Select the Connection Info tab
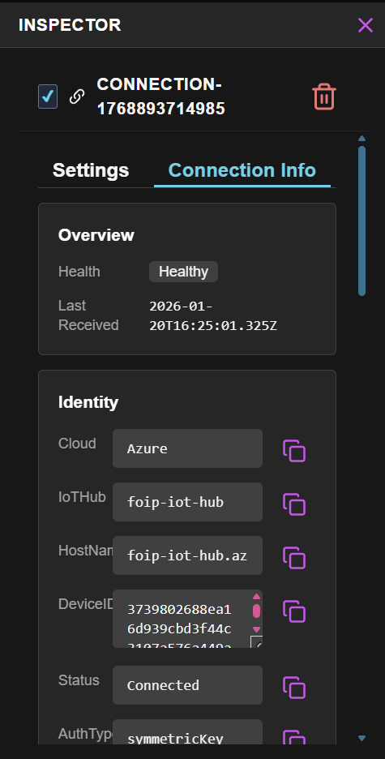Image resolution: width=385 pixels, height=759 pixels. tap(242, 170)
